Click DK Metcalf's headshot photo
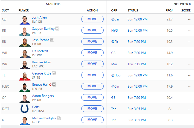 point(25,53)
